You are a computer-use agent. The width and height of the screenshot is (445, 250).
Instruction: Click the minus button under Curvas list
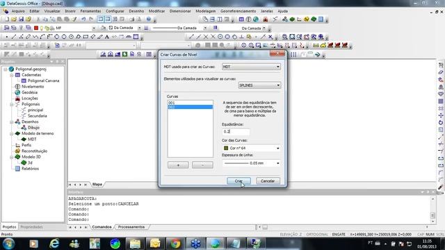(202, 165)
